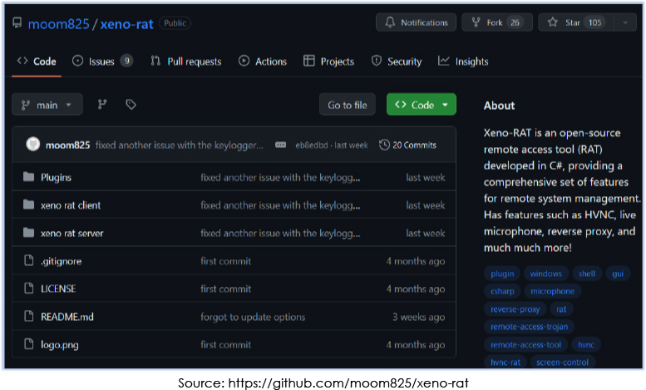The width and height of the screenshot is (646, 390).
Task: Select the shell topic tag
Action: coord(587,274)
